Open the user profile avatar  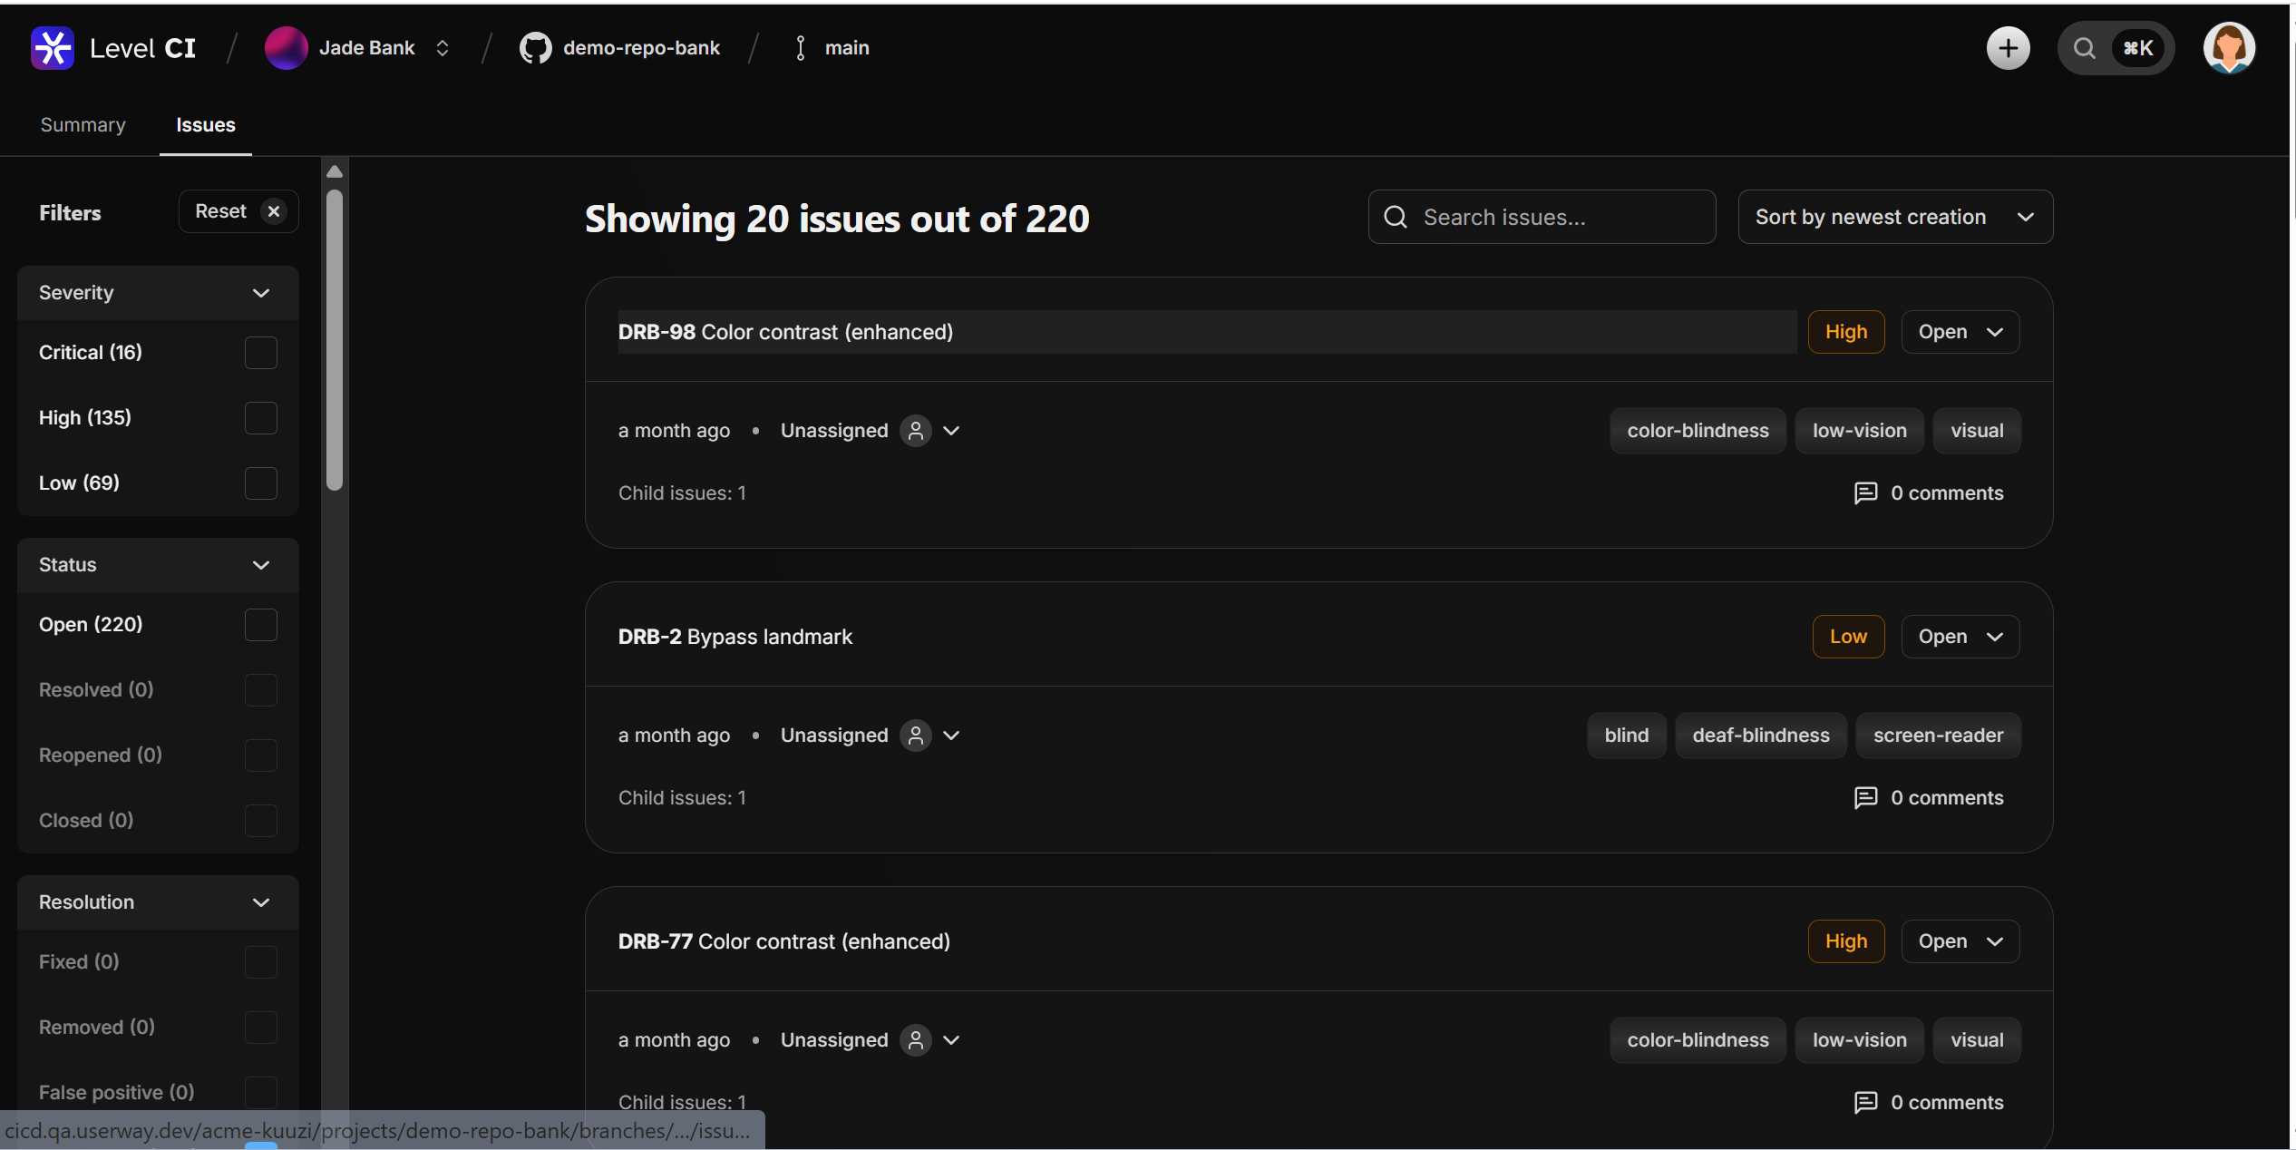[2229, 48]
